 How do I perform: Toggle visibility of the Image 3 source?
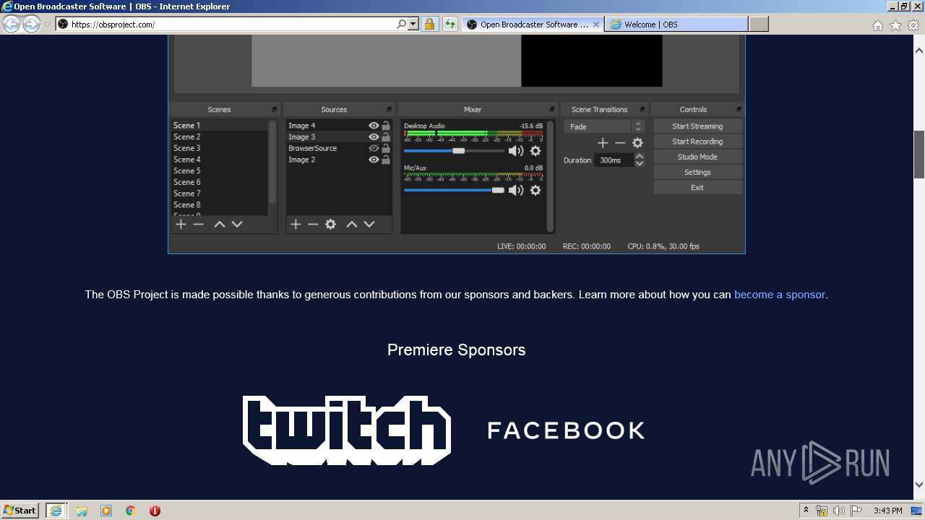[x=374, y=137]
